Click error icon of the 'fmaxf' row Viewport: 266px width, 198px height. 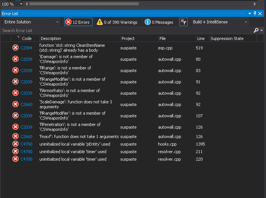pyautogui.click(x=15, y=137)
